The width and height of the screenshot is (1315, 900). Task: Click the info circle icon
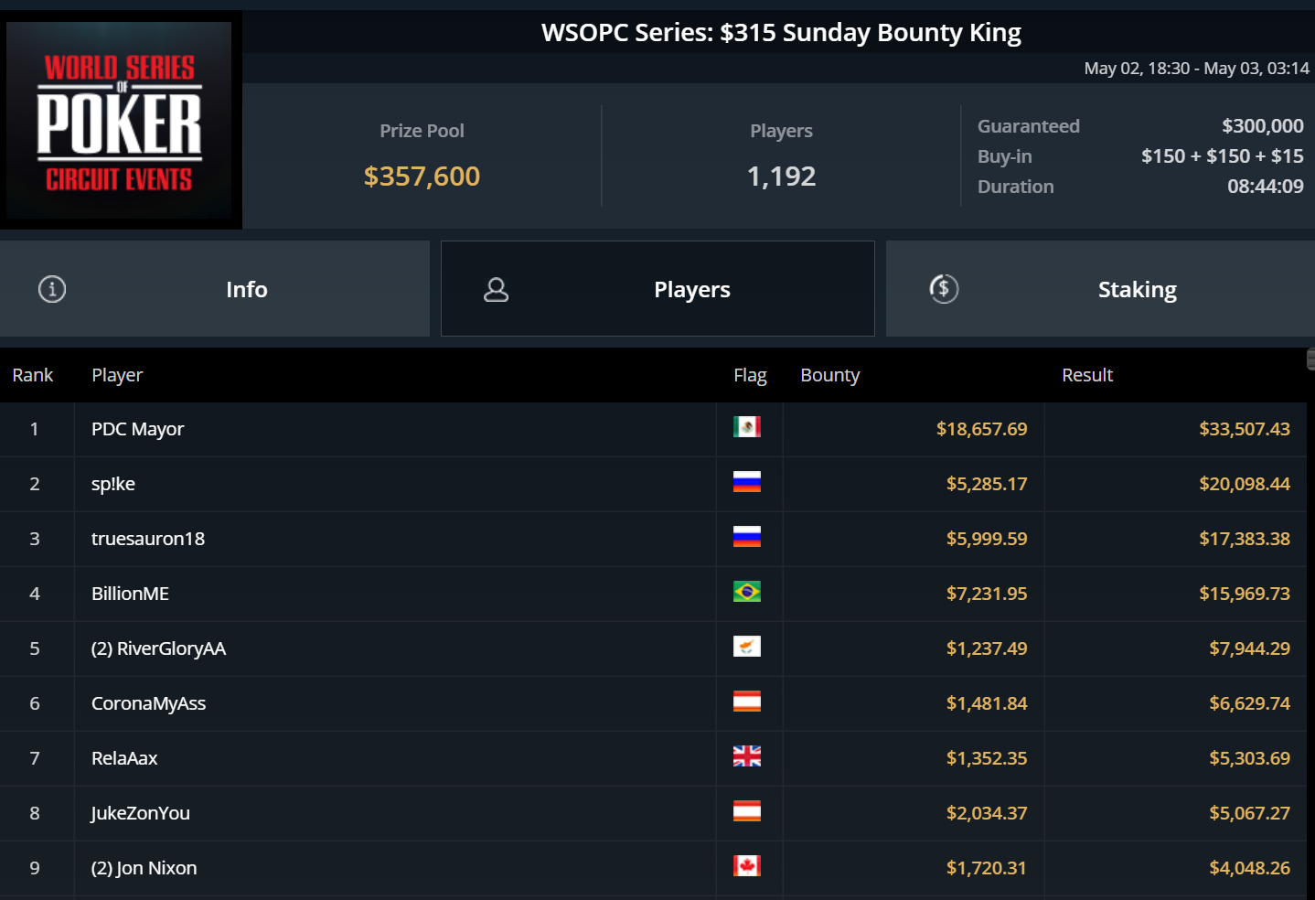pos(52,289)
